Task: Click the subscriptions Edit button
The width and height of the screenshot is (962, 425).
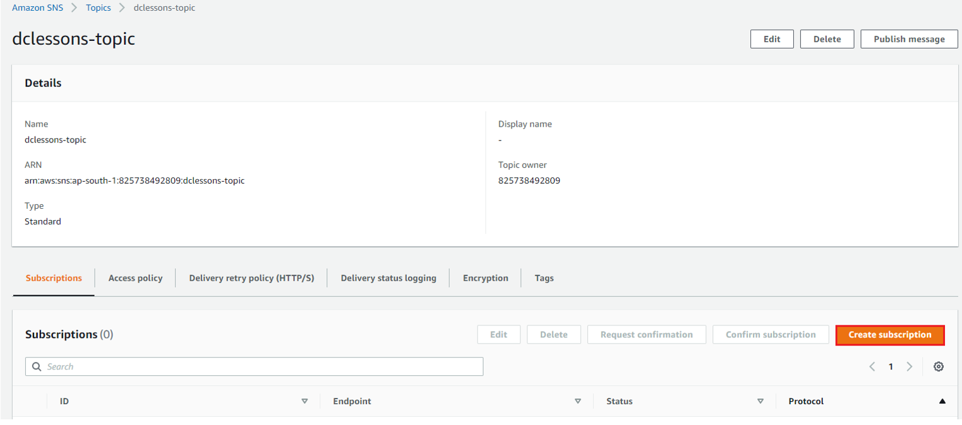Action: (x=498, y=335)
